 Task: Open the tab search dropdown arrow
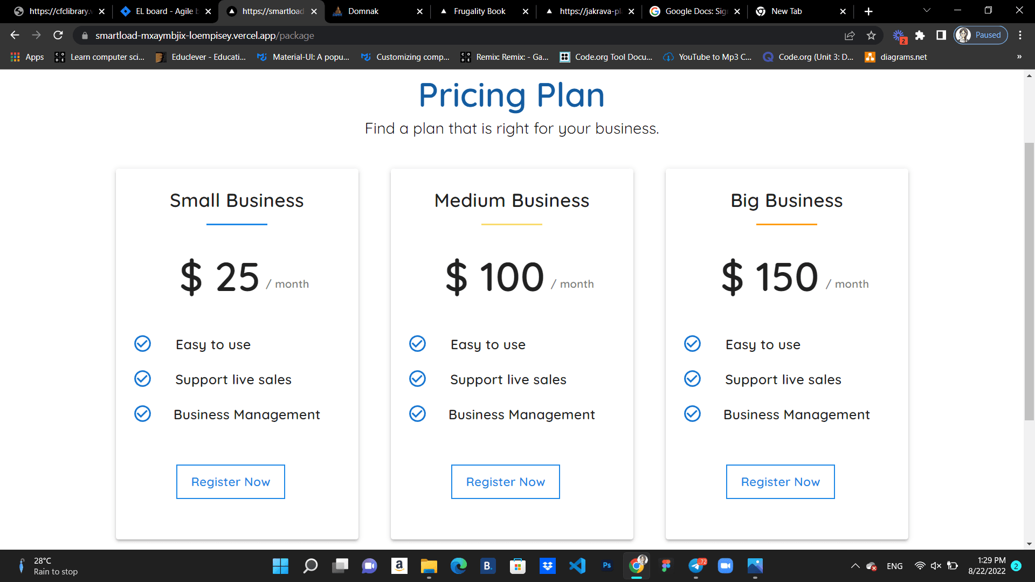click(927, 11)
